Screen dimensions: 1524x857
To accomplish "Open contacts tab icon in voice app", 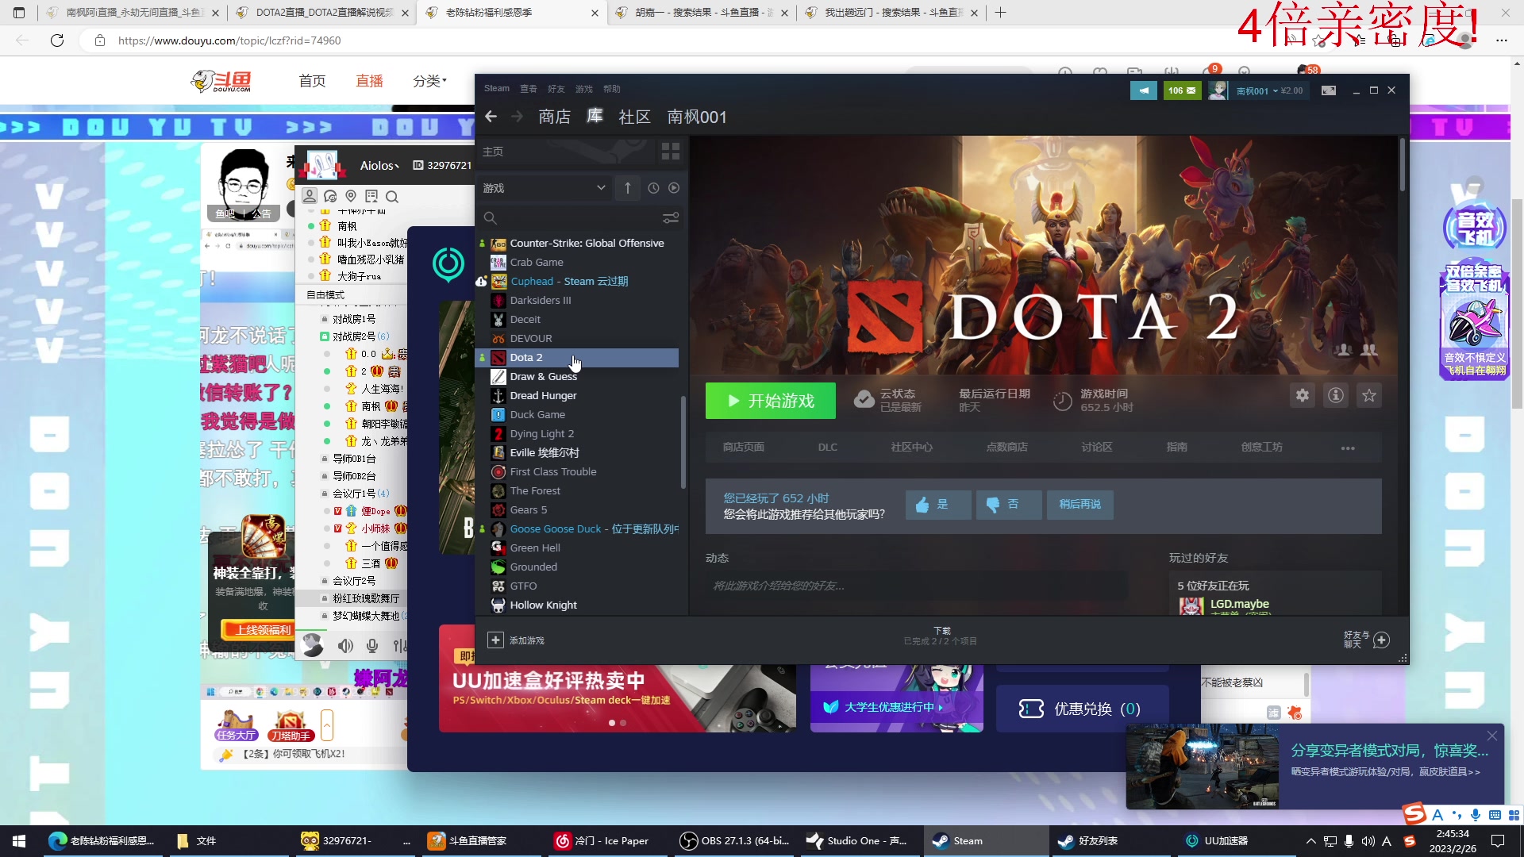I will pyautogui.click(x=310, y=196).
